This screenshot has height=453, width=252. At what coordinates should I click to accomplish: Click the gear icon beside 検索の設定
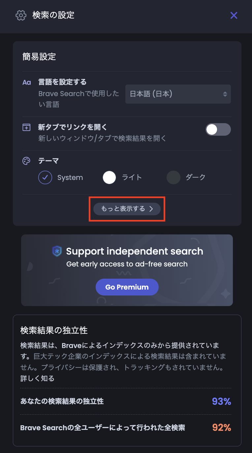click(x=21, y=15)
